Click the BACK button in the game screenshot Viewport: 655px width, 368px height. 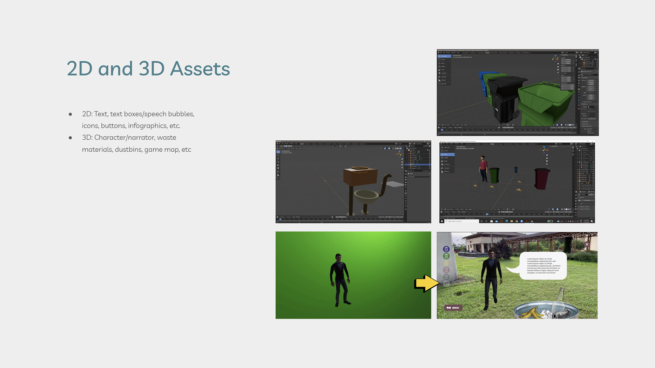[x=453, y=308]
